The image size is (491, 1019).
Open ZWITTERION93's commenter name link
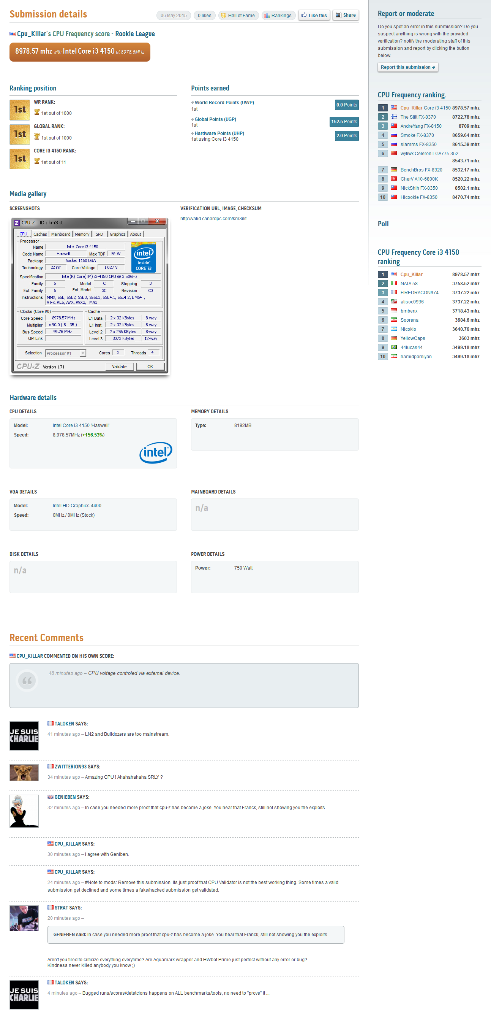70,767
